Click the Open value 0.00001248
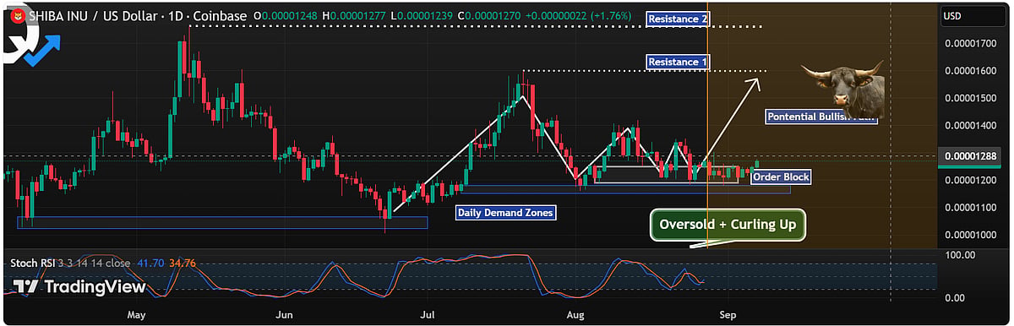 [291, 15]
